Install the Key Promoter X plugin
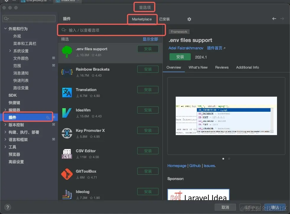Image resolution: width=290 pixels, height=214 pixels. click(148, 131)
